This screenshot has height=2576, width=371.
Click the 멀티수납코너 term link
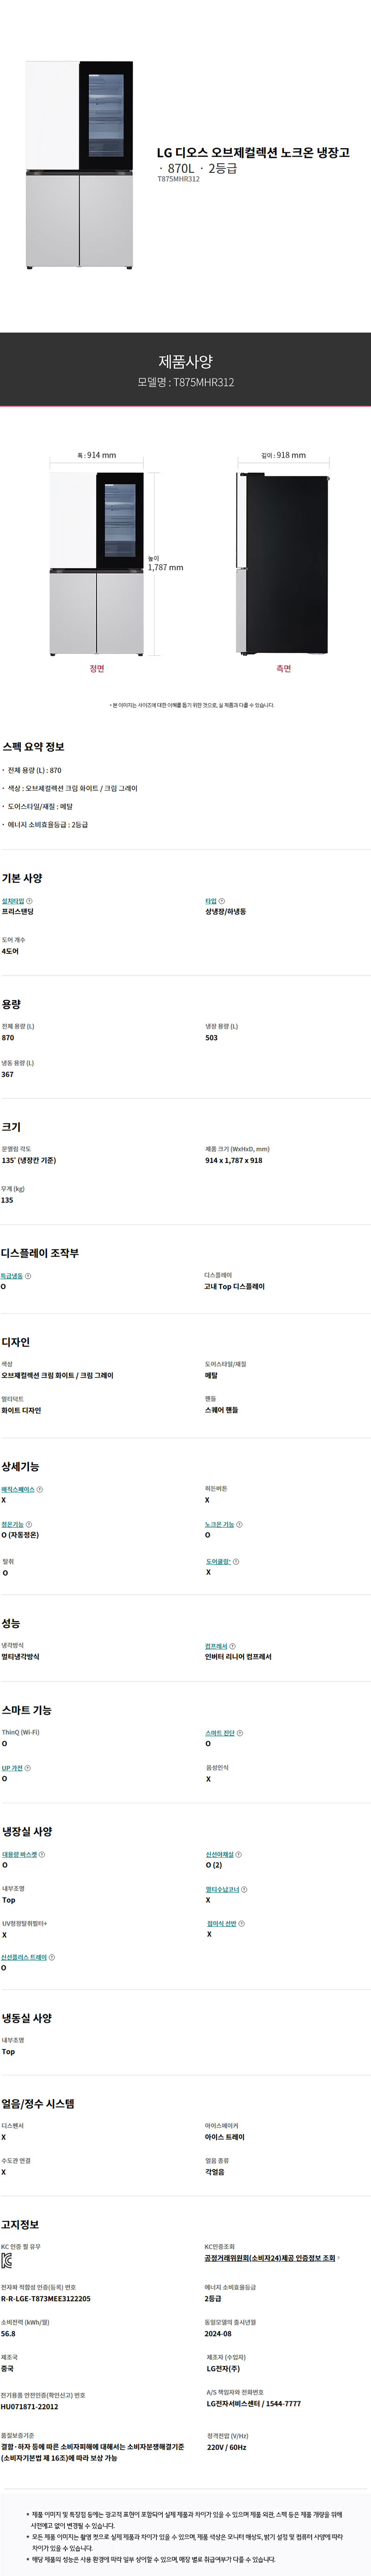pyautogui.click(x=223, y=1889)
